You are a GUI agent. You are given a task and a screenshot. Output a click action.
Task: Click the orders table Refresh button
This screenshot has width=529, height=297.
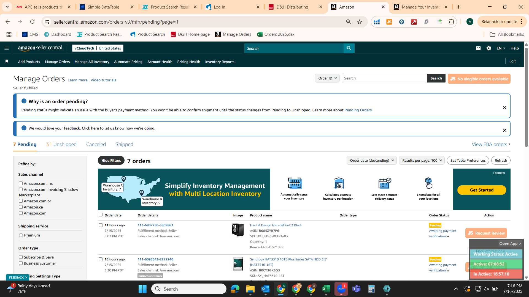[x=501, y=160]
